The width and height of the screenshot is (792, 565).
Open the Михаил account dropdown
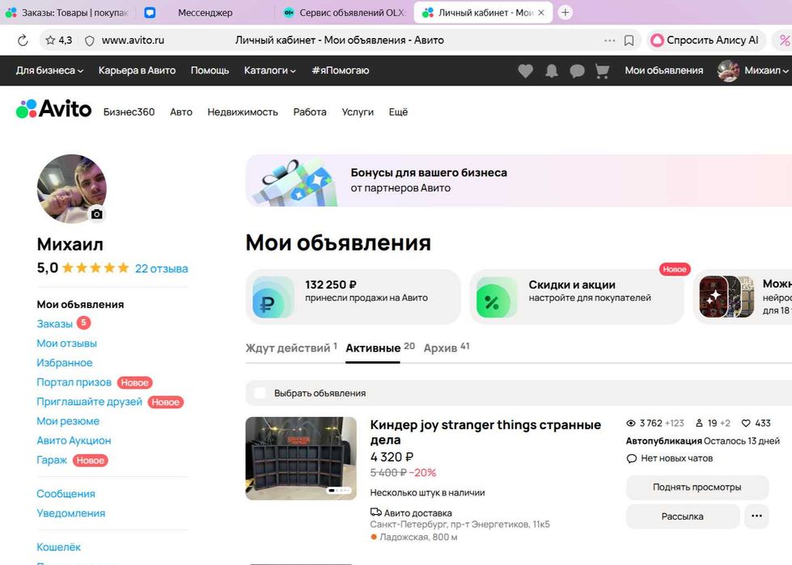click(766, 70)
